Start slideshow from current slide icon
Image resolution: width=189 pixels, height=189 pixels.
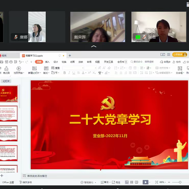pyautogui.click(x=19, y=69)
